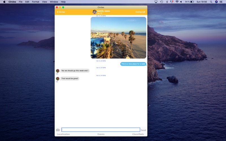The height and width of the screenshot is (141, 226).
Task: Open the File menu
Action: point(21,2)
